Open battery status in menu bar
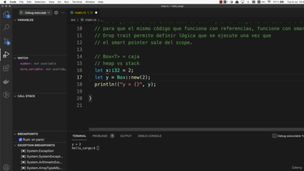Screen dimensions: 304x171 (x=279, y=2)
